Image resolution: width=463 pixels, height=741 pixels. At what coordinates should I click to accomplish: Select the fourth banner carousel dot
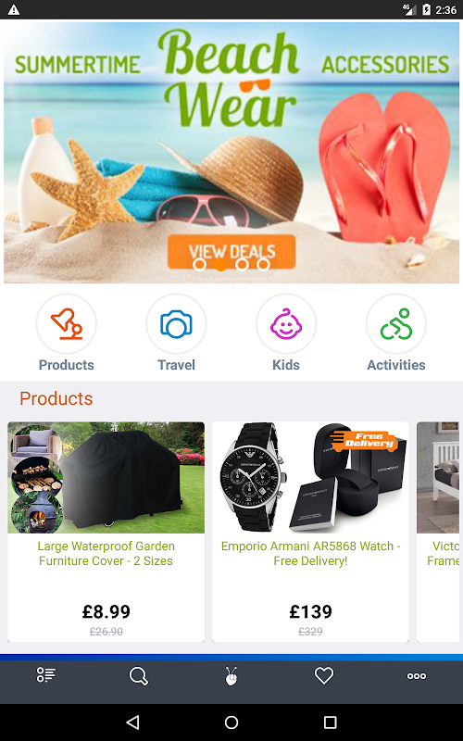[263, 265]
